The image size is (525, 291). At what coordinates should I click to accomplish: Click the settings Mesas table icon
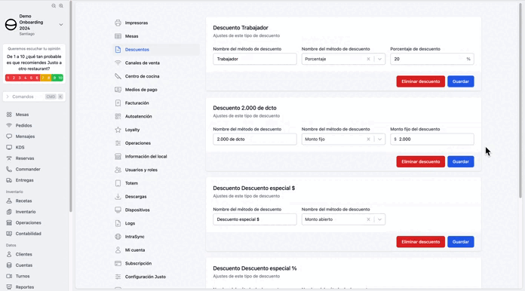(118, 36)
